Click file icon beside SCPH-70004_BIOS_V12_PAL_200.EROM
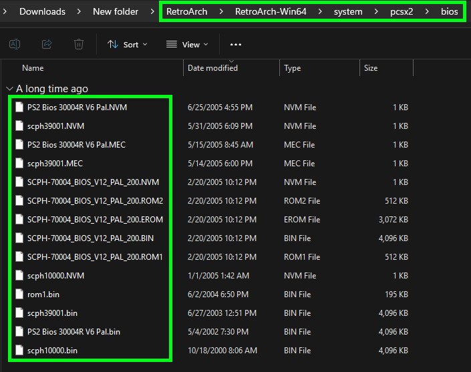Image resolution: width=471 pixels, height=372 pixels. click(x=19, y=219)
